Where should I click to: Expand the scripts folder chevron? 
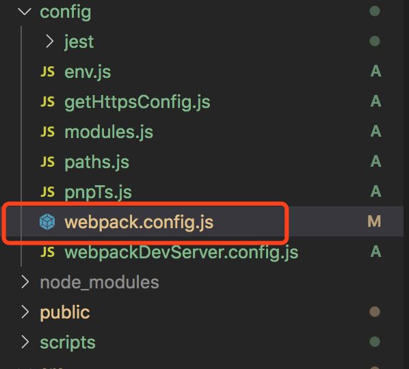click(25, 342)
